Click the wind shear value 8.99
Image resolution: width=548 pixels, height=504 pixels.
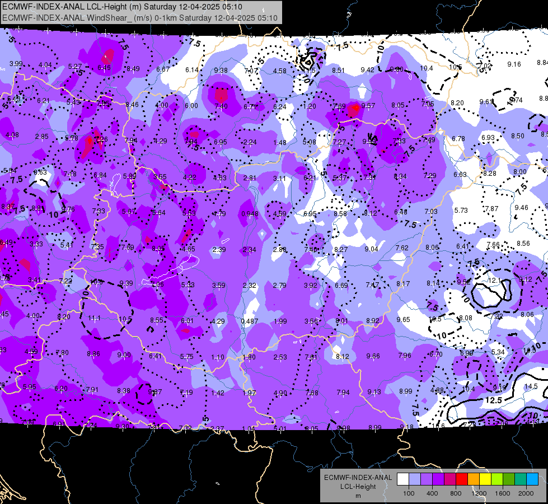(406, 391)
